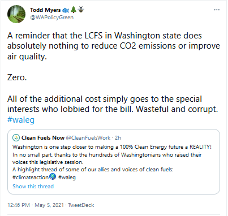Open the @CleanFuelsWork handle
This screenshot has height=216, width=228.
(x=88, y=138)
